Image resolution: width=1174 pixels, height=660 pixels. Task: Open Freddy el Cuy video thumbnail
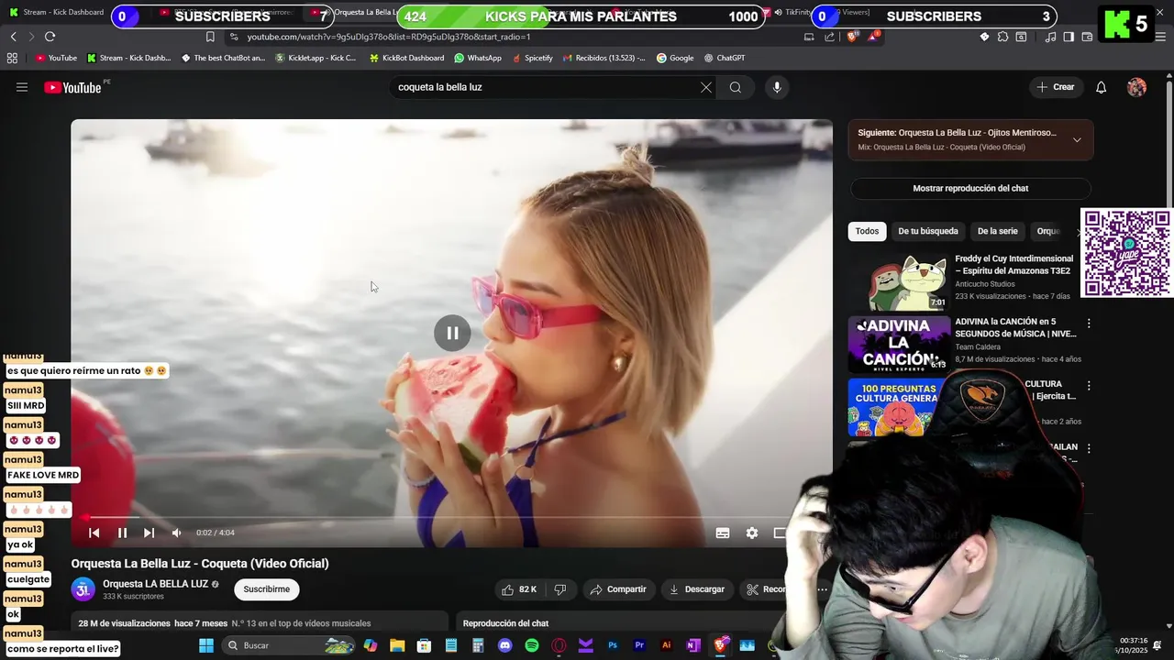pos(898,281)
